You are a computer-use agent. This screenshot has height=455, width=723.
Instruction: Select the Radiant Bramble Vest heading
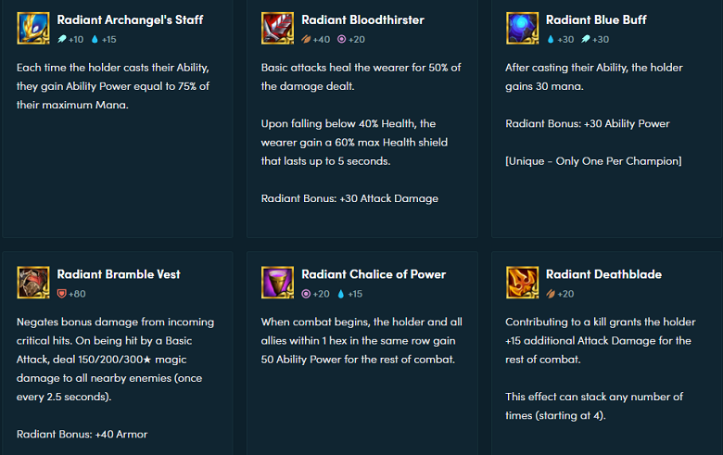[119, 274]
